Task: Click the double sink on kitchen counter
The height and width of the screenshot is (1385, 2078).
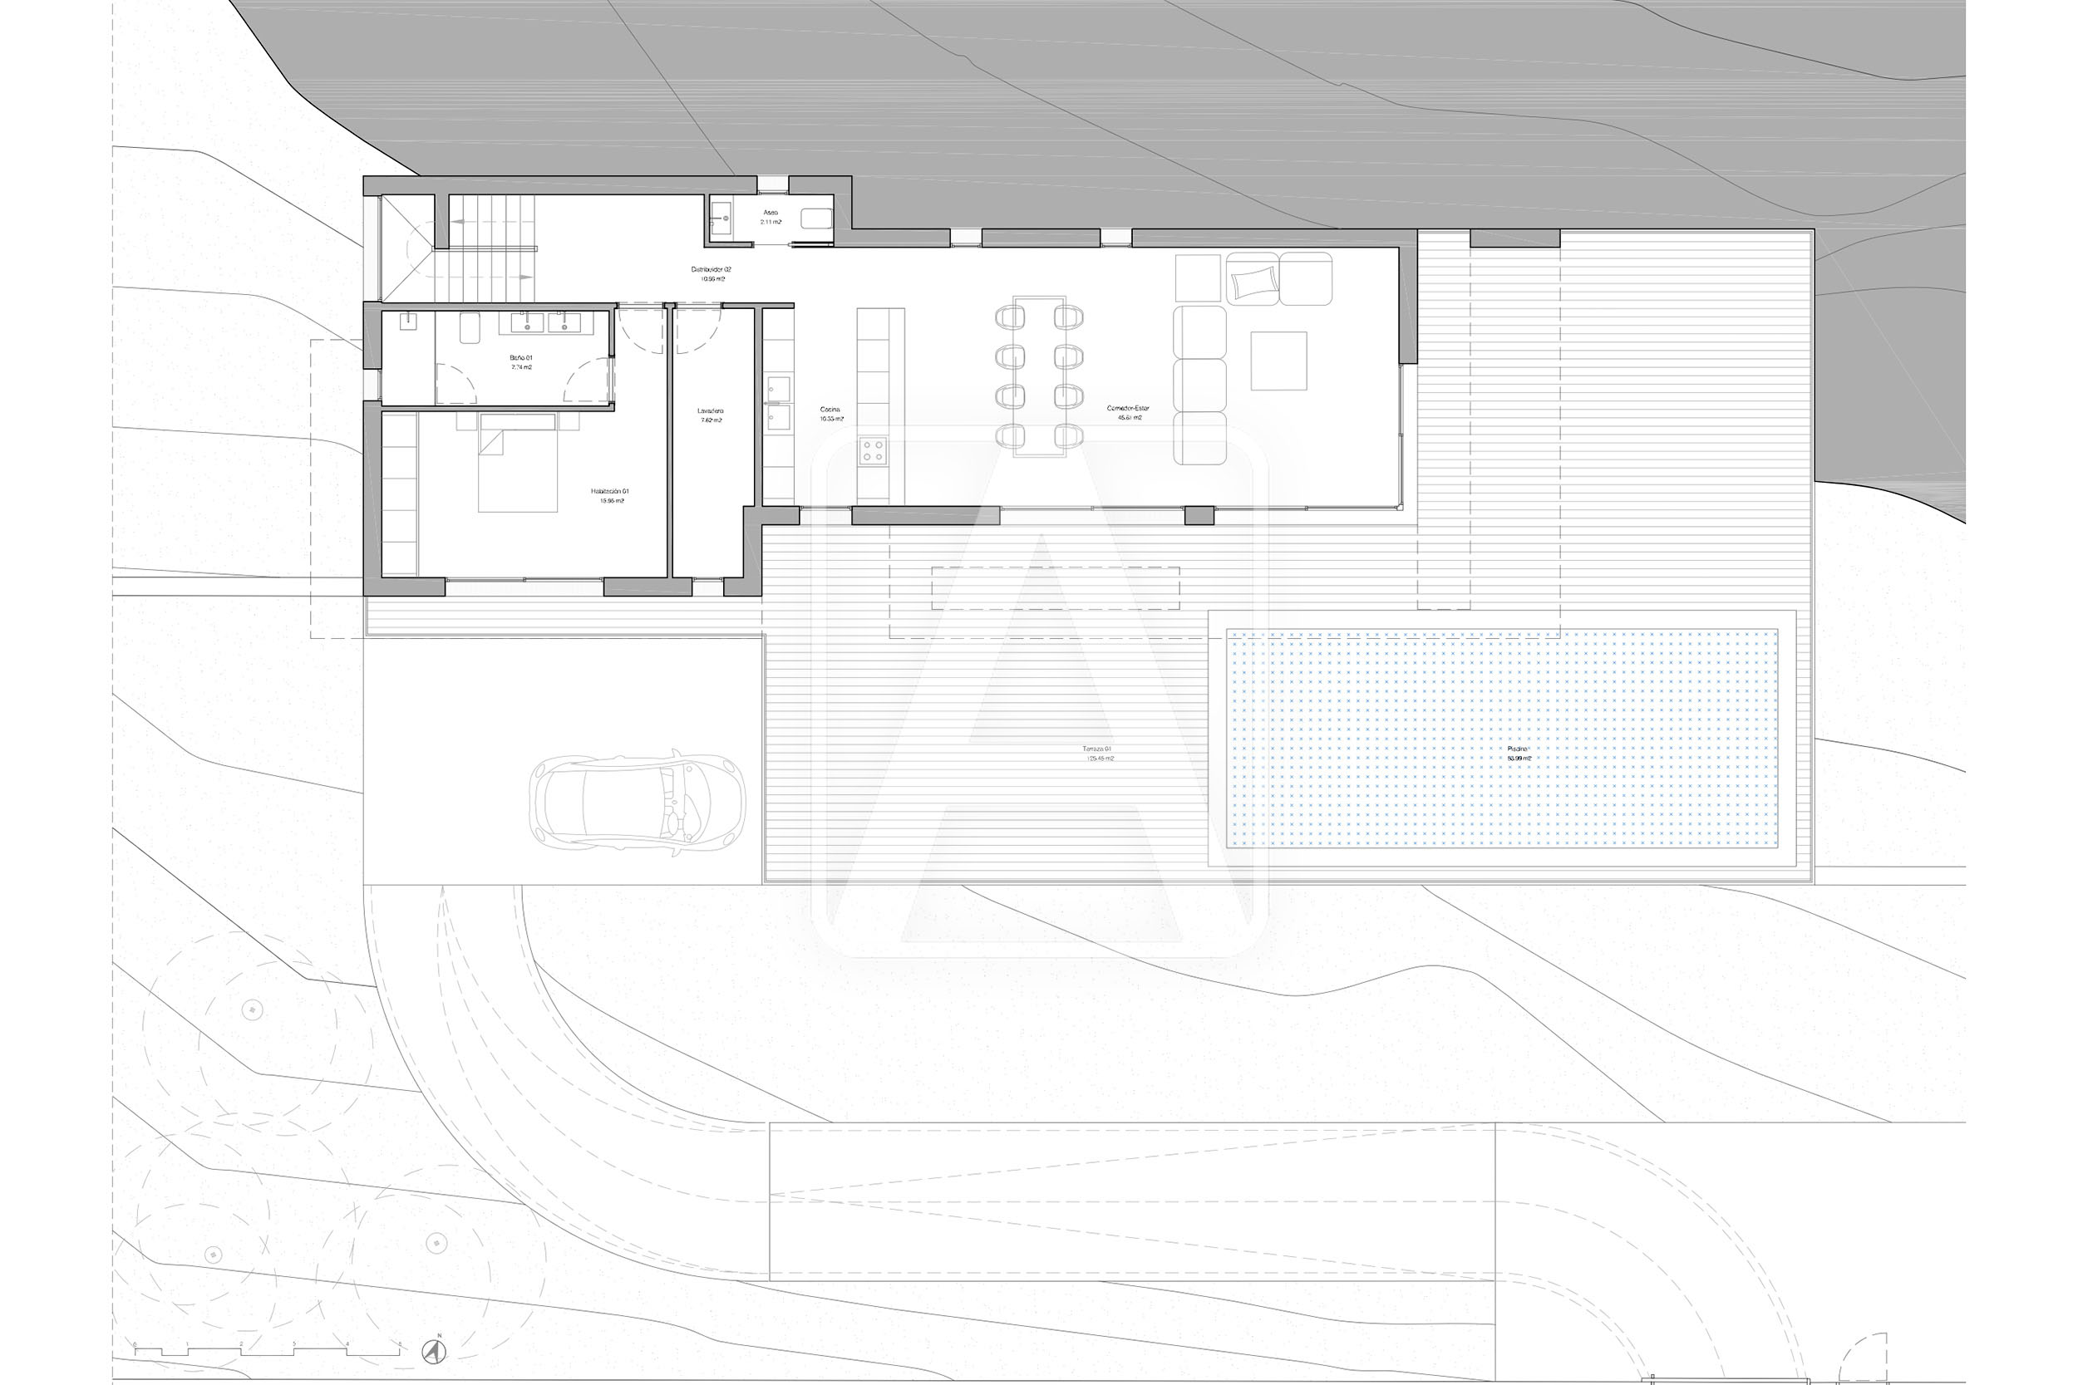Action: [x=778, y=403]
